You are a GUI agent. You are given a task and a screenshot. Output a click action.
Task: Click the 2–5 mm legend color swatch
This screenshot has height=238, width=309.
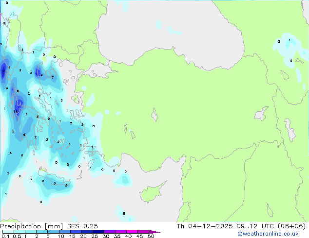point(42,232)
